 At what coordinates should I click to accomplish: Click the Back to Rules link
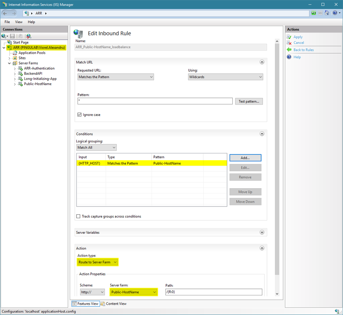(303, 50)
